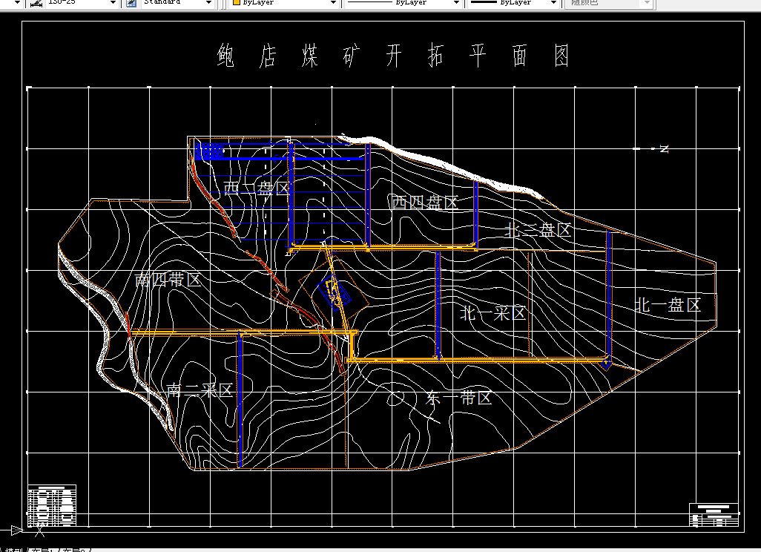
Task: Click the dropdown arrow left of dimension style icon
Action: point(17,3)
